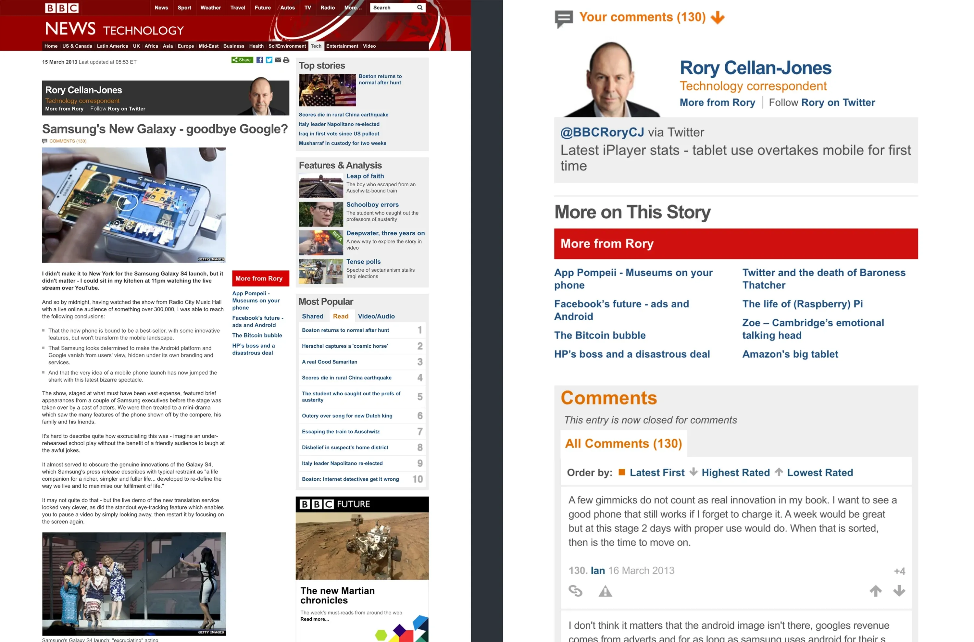Screen dimensions: 974x642
Task: Vote up Ian's comment arrow
Action: pos(875,590)
